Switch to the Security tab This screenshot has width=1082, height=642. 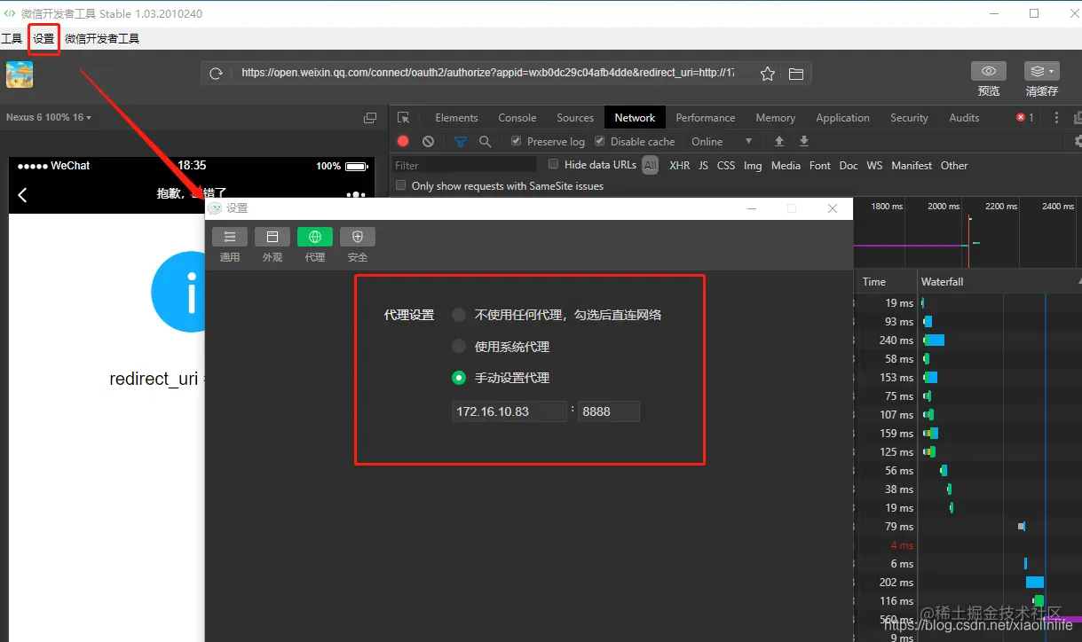[909, 118]
